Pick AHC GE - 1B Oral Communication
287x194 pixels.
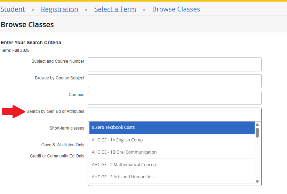[172, 152]
